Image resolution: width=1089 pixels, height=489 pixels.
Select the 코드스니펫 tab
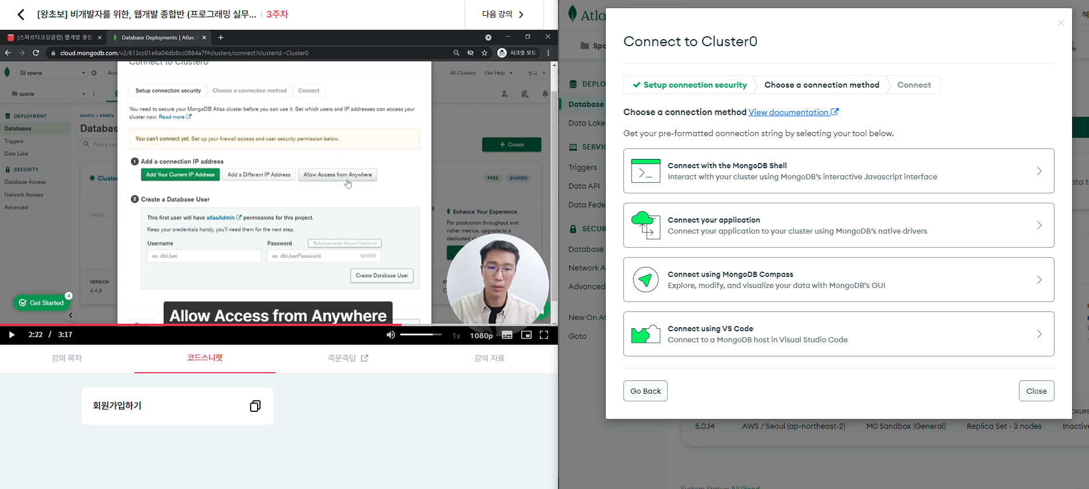(x=204, y=358)
